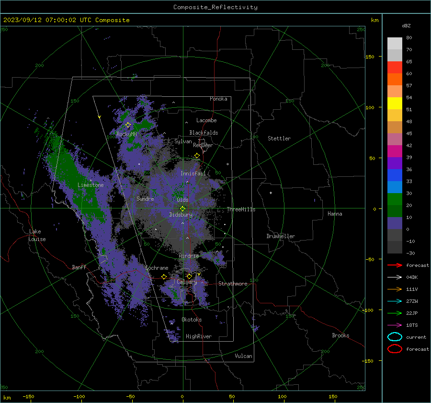Click the HighRiver label
Viewport: 431px width, 403px height.
[199, 336]
